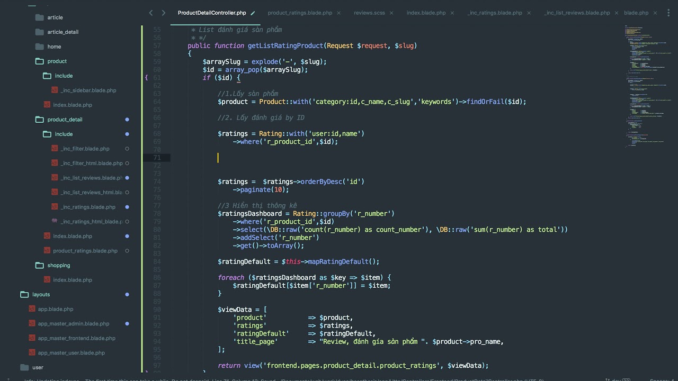Click the app.blade.php file icon
This screenshot has height=381, width=678.
[32, 309]
